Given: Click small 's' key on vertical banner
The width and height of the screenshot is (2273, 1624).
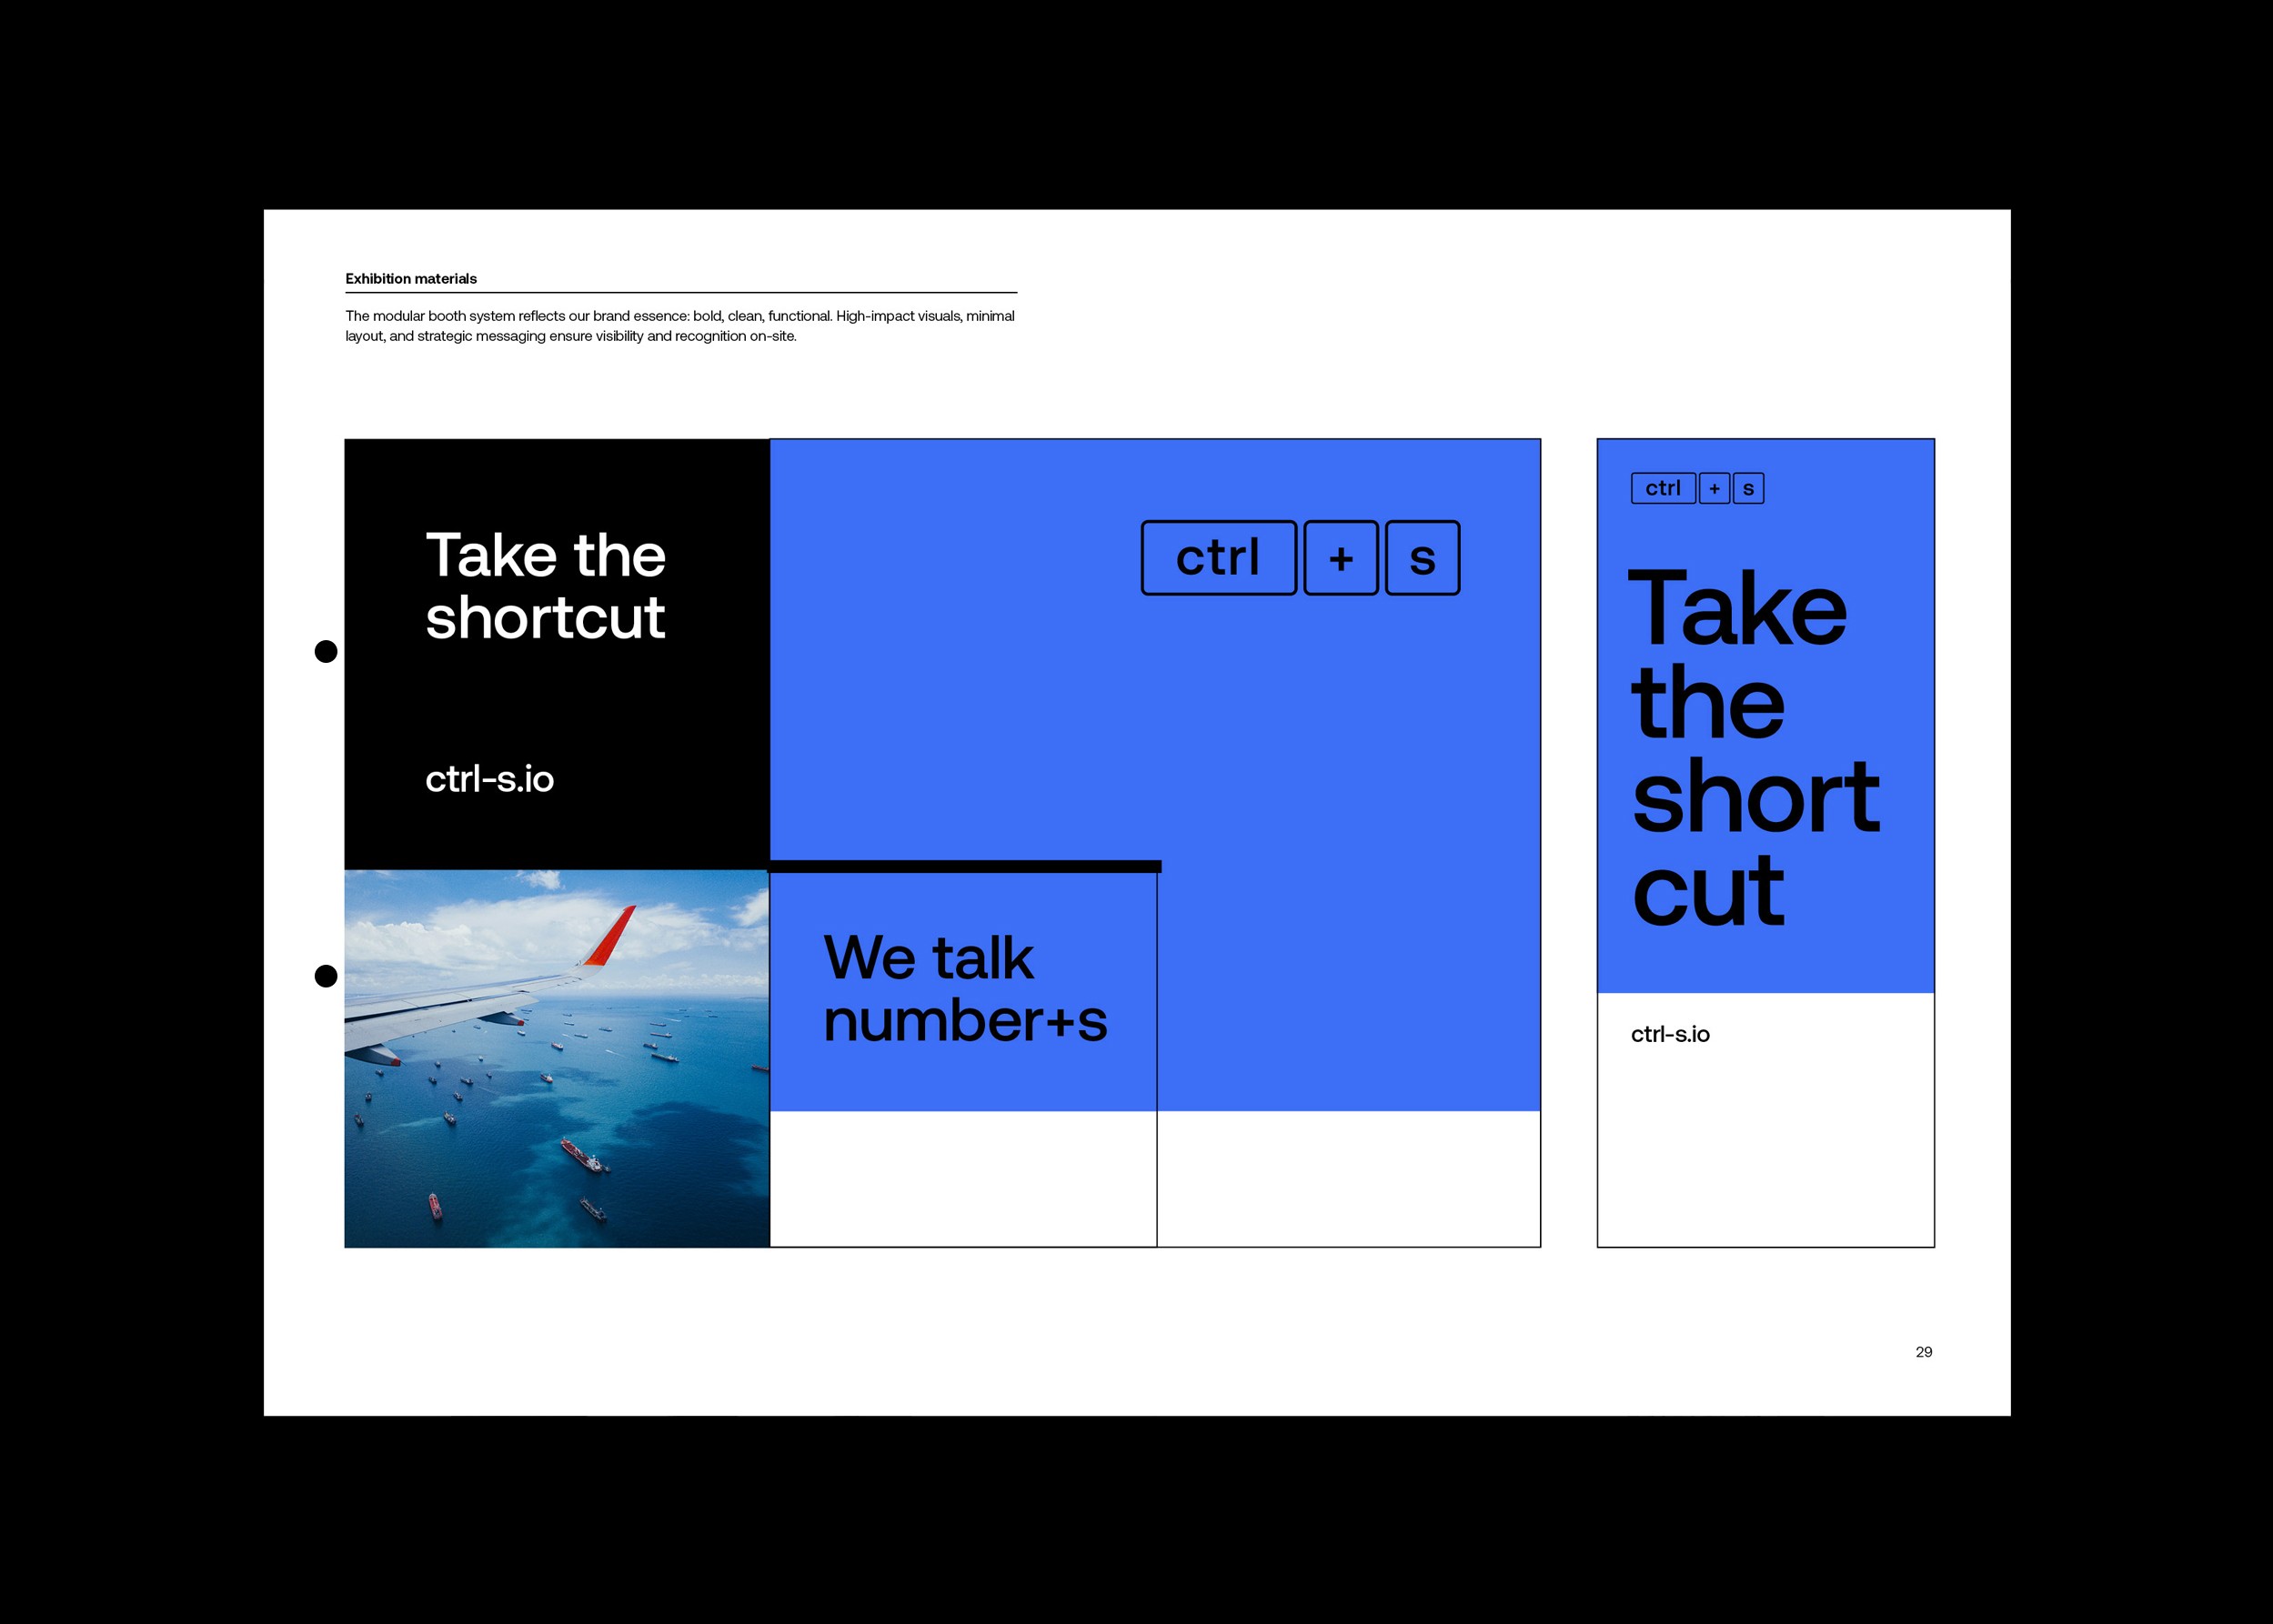Looking at the screenshot, I should point(1748,488).
